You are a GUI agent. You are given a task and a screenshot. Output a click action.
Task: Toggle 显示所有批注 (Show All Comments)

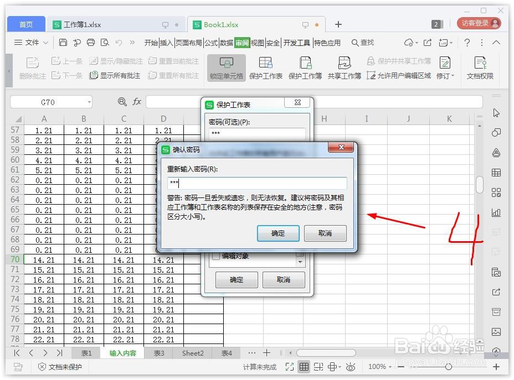pyautogui.click(x=117, y=76)
